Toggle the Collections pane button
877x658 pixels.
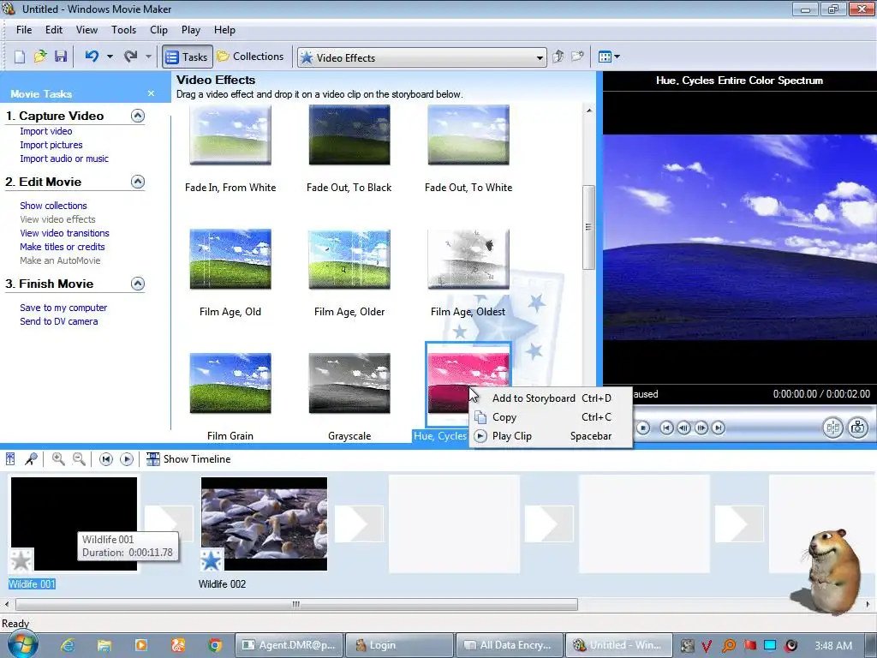point(251,57)
